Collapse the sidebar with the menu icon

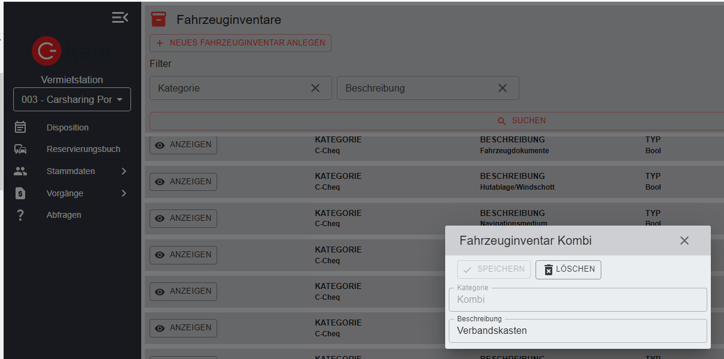pyautogui.click(x=120, y=18)
